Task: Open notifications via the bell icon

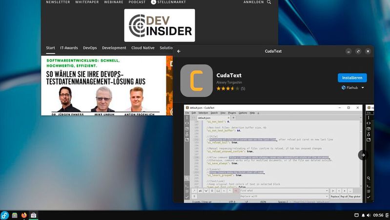Action: [x=363, y=215]
